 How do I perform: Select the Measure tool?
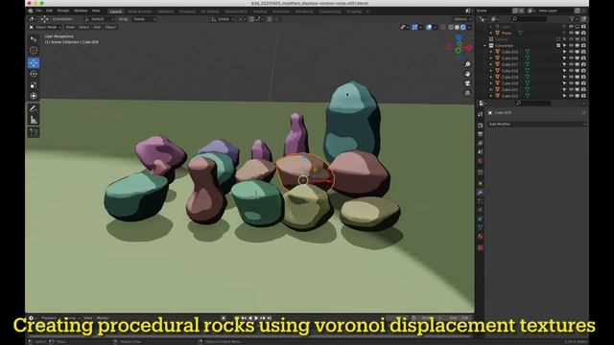tap(34, 120)
